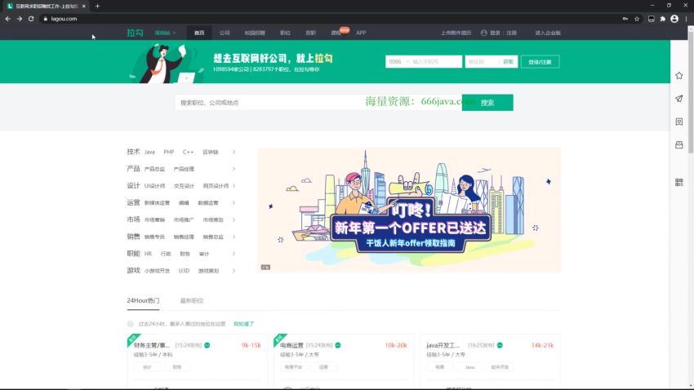Click the feedback icon in right sidebar
Image resolution: width=694 pixels, height=390 pixels.
tap(679, 122)
